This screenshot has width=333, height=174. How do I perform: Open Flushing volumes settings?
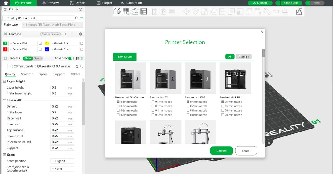point(50,34)
